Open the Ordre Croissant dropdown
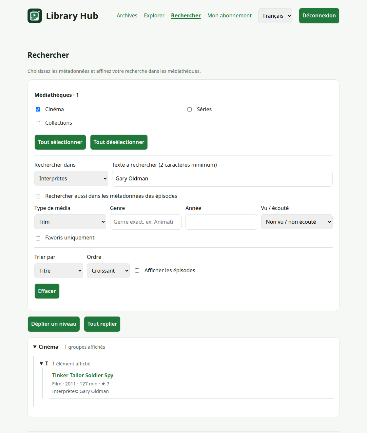 [108, 271]
